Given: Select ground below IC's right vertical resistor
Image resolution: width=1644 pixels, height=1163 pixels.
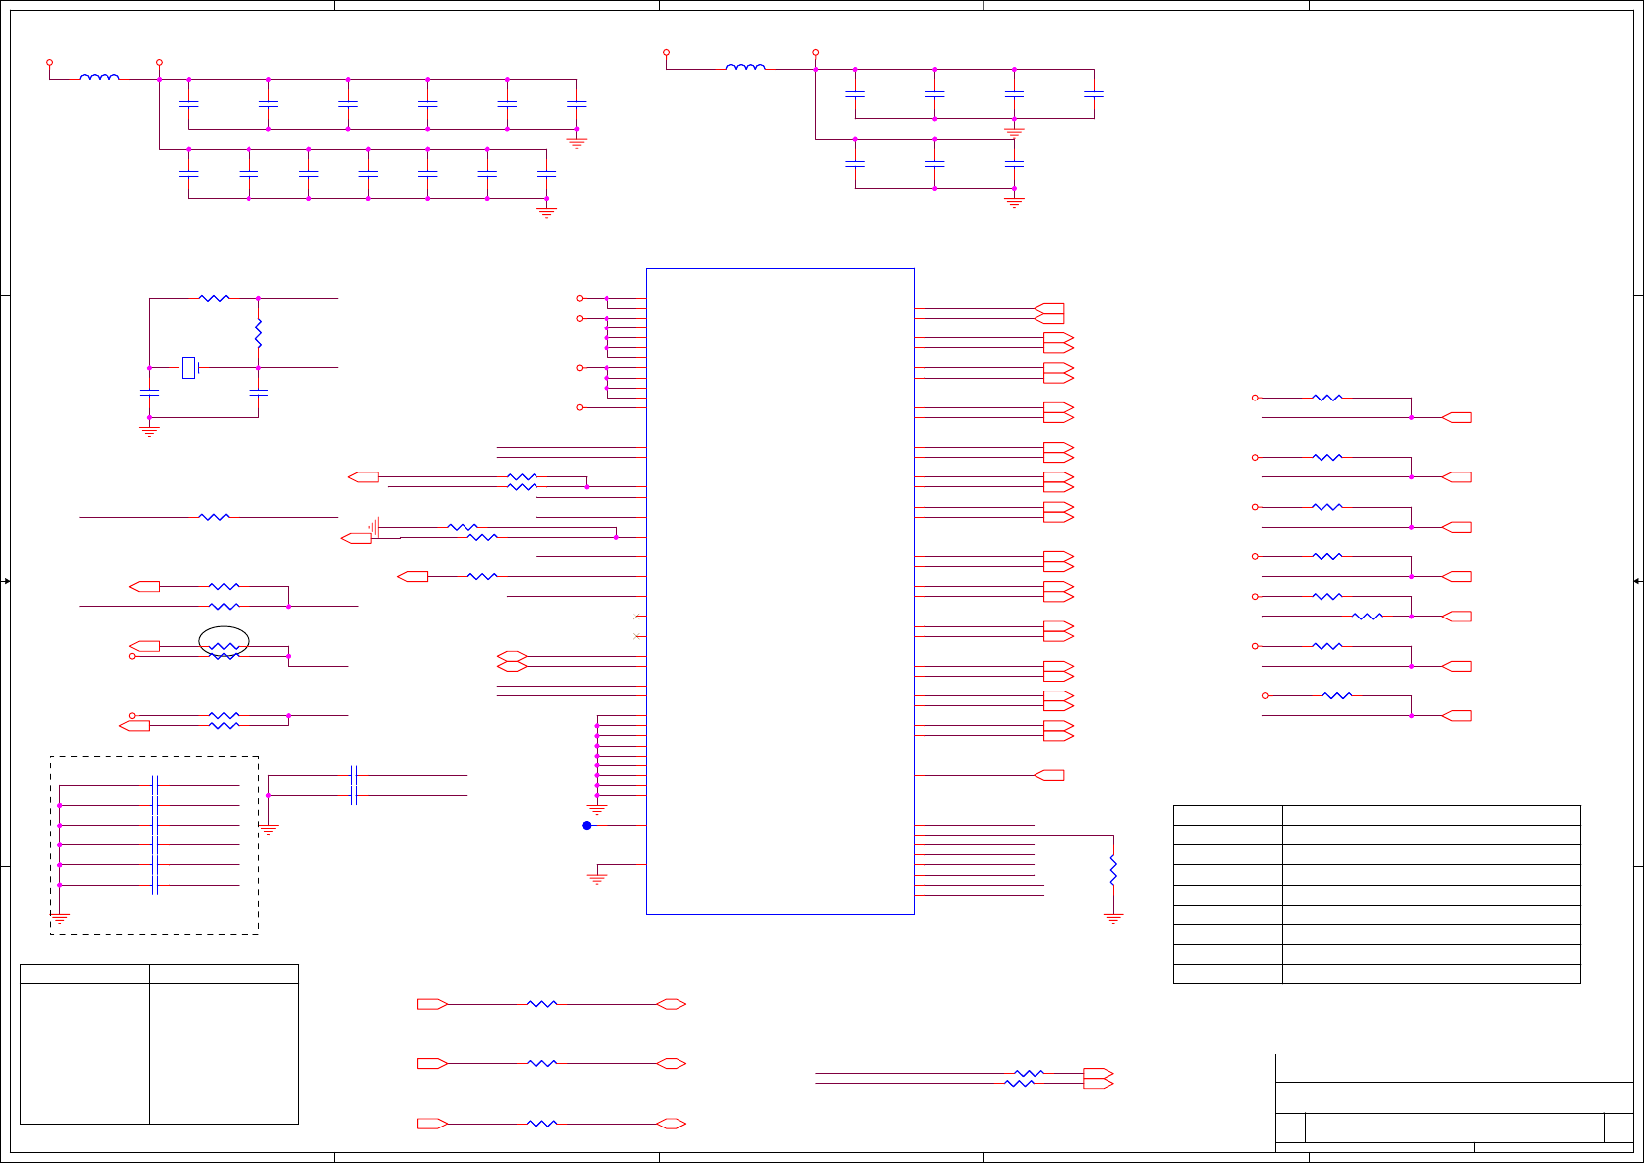Looking at the screenshot, I should pyautogui.click(x=1113, y=918).
